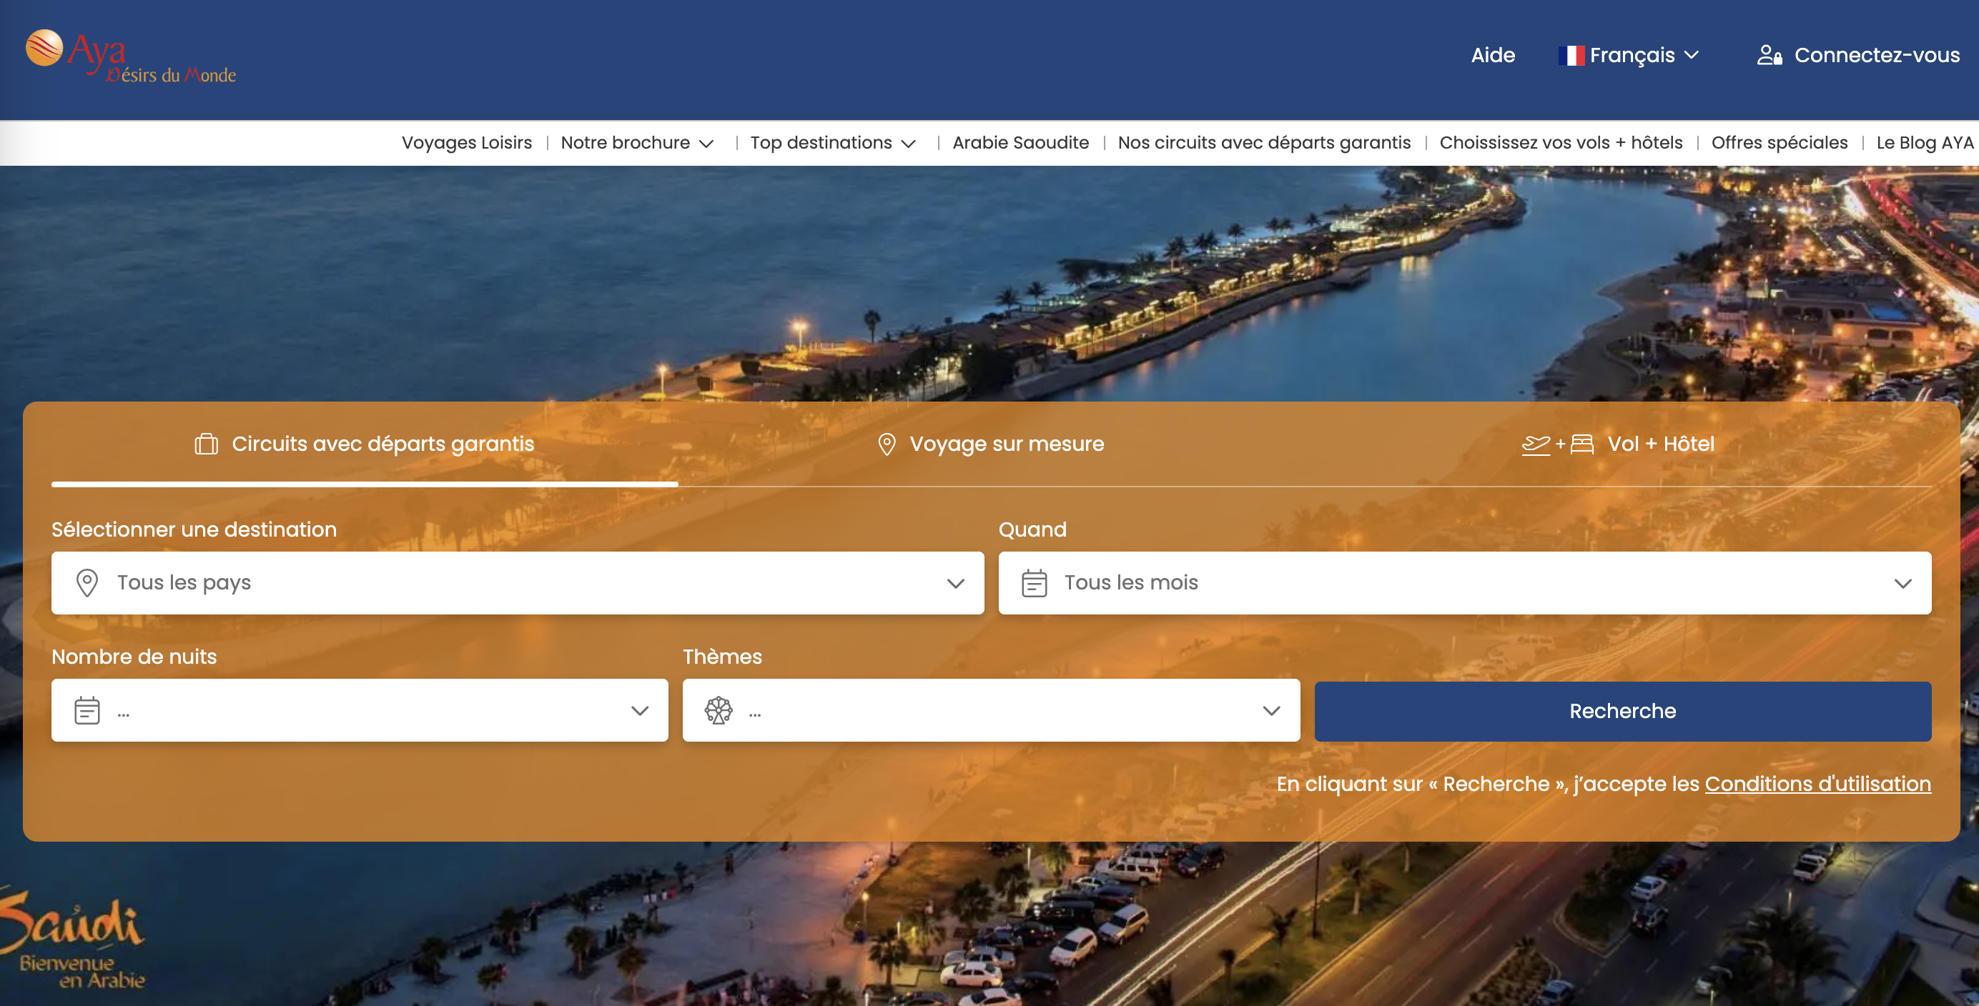Open the Français language dropdown
This screenshot has height=1006, width=1979.
click(1629, 55)
